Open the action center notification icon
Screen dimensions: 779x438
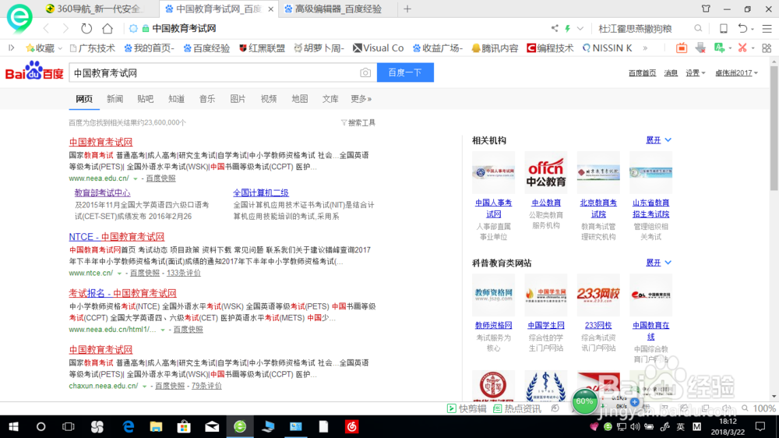[x=760, y=426]
